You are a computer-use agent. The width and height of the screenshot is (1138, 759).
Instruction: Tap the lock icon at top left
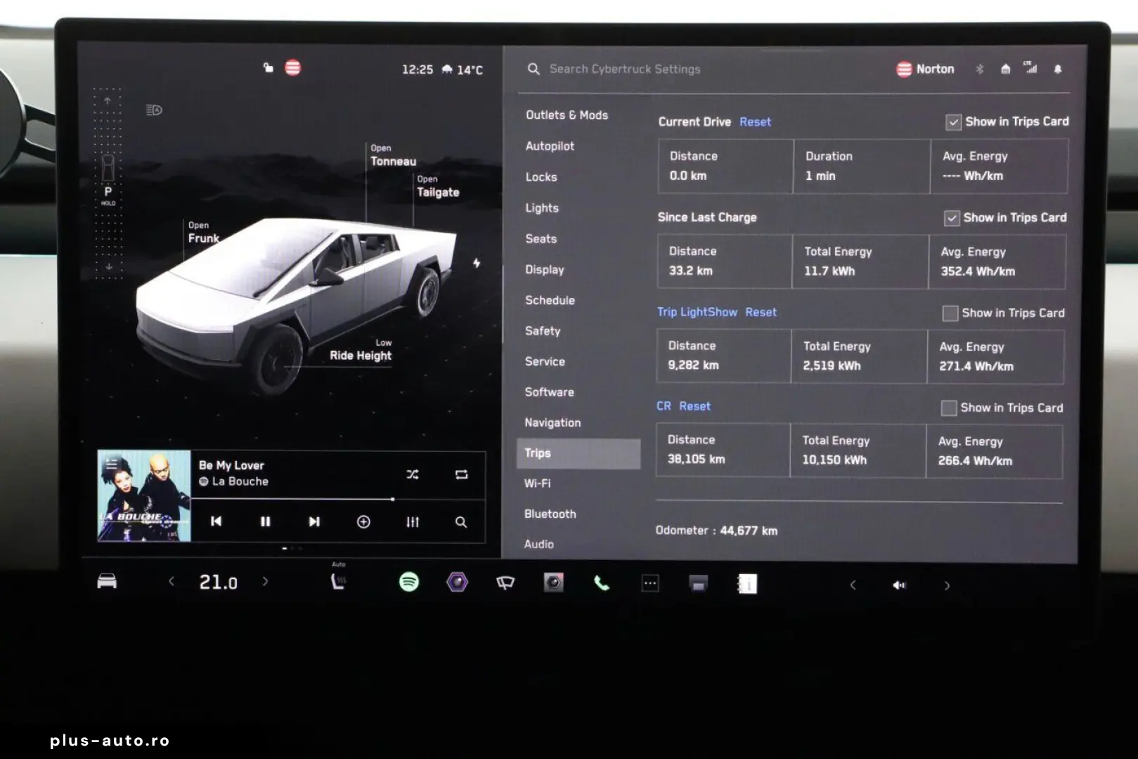268,67
